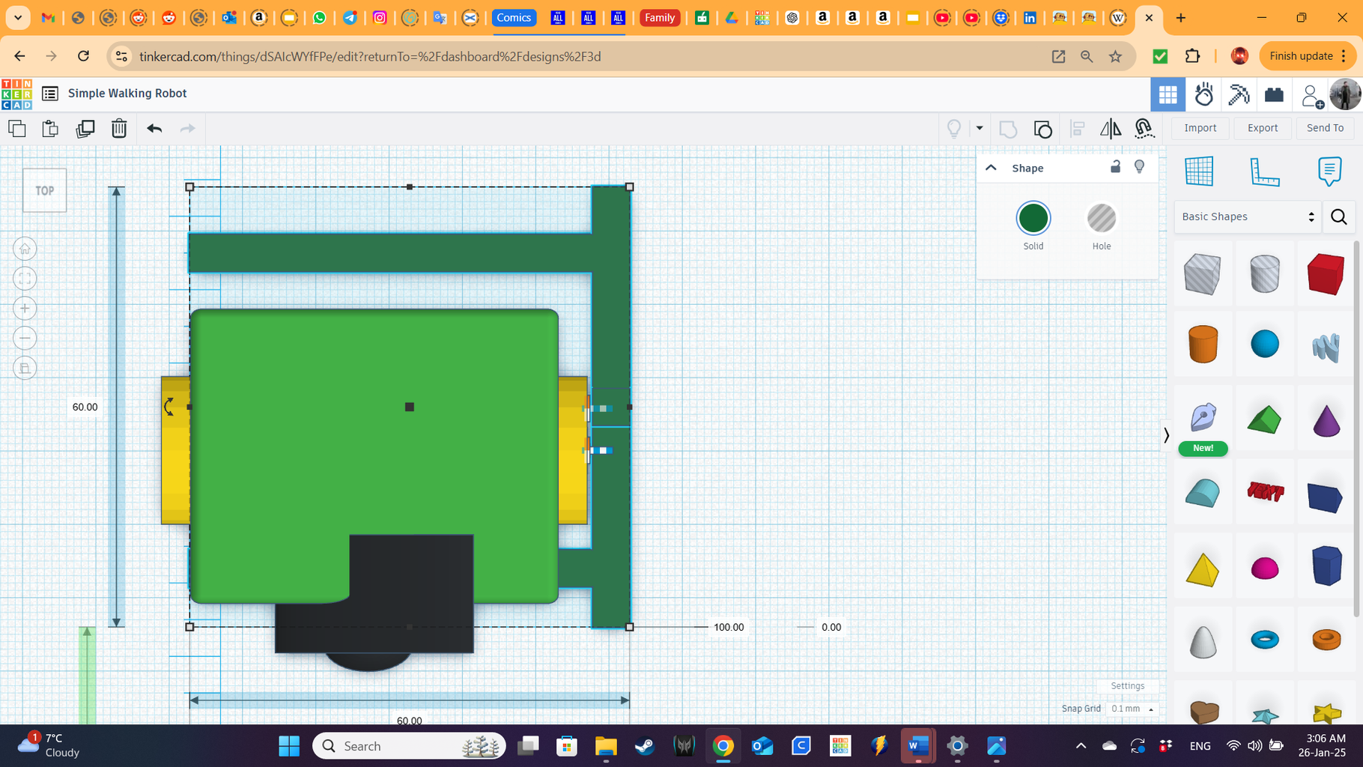Open the Snap Grid dropdown

(1132, 709)
